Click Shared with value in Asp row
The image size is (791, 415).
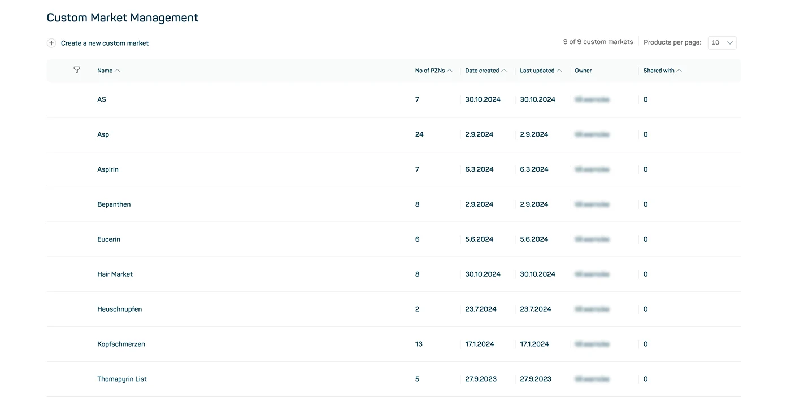(645, 134)
